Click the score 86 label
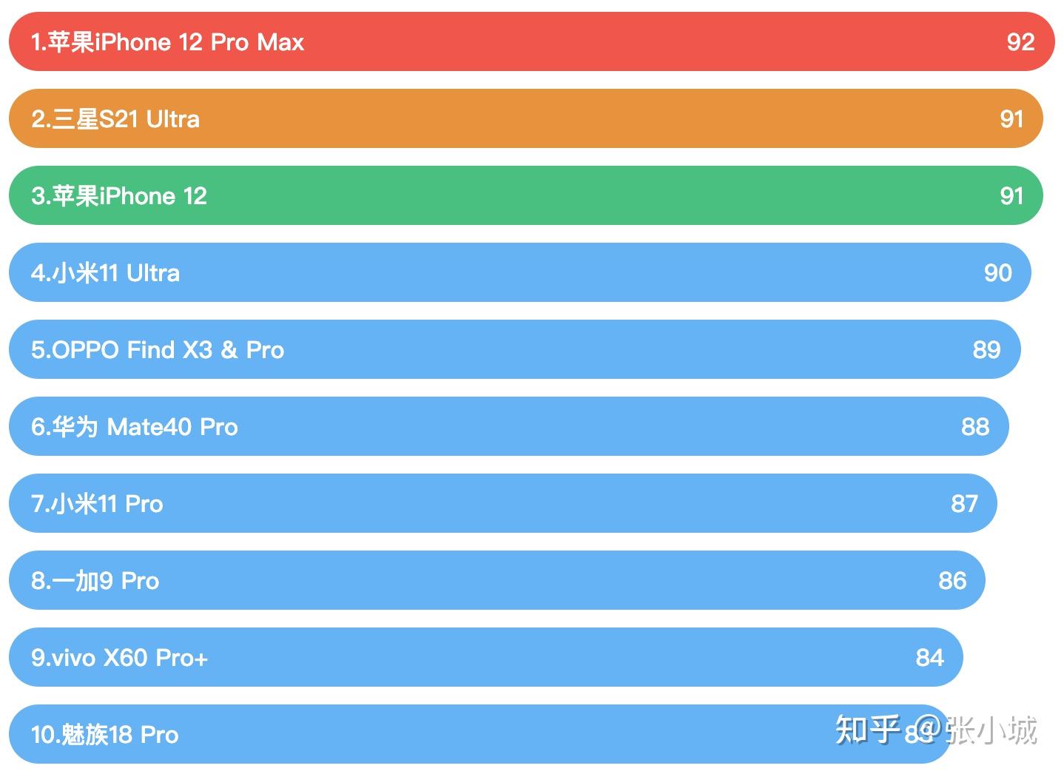This screenshot has width=1064, height=774. tap(952, 581)
